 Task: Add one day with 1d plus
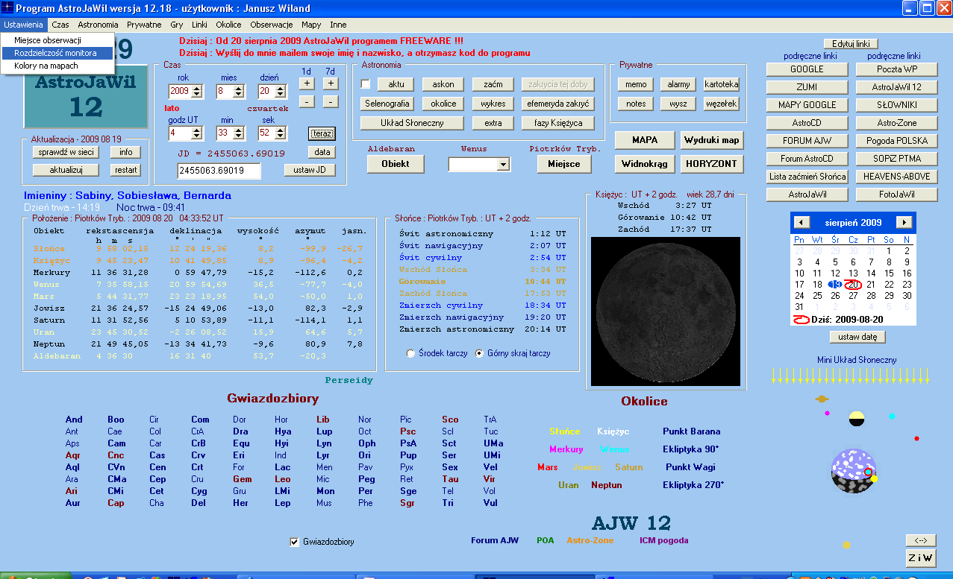click(307, 83)
